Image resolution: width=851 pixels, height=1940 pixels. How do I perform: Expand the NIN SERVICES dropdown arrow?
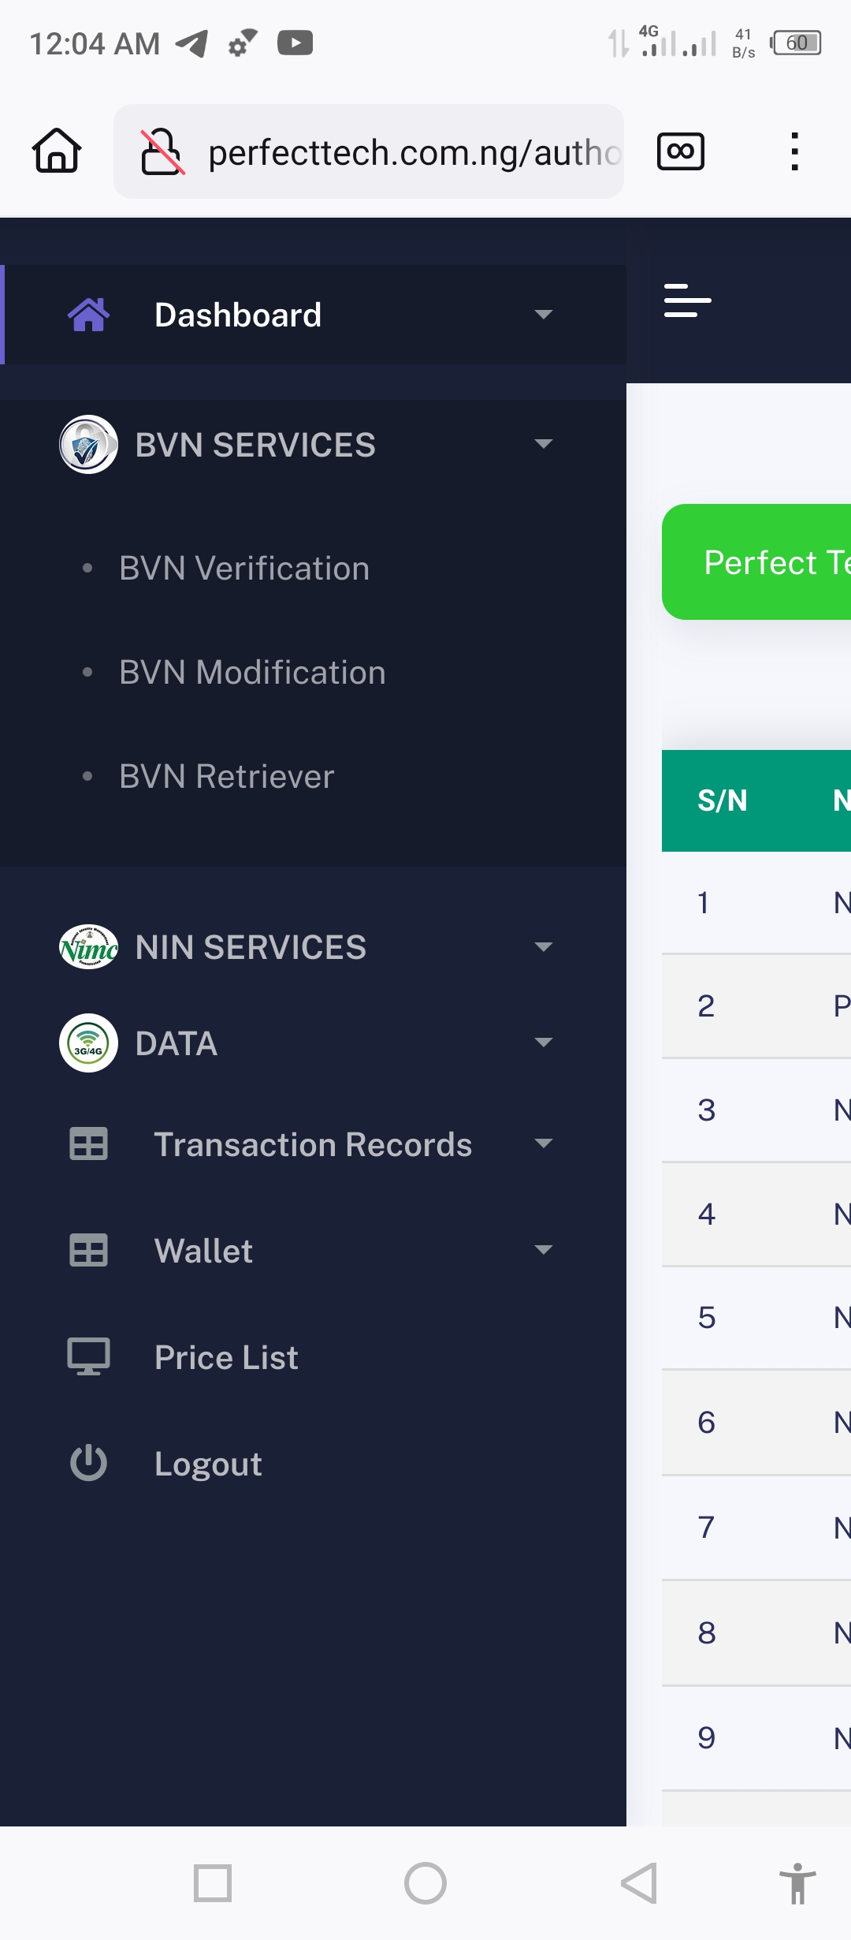(x=543, y=946)
